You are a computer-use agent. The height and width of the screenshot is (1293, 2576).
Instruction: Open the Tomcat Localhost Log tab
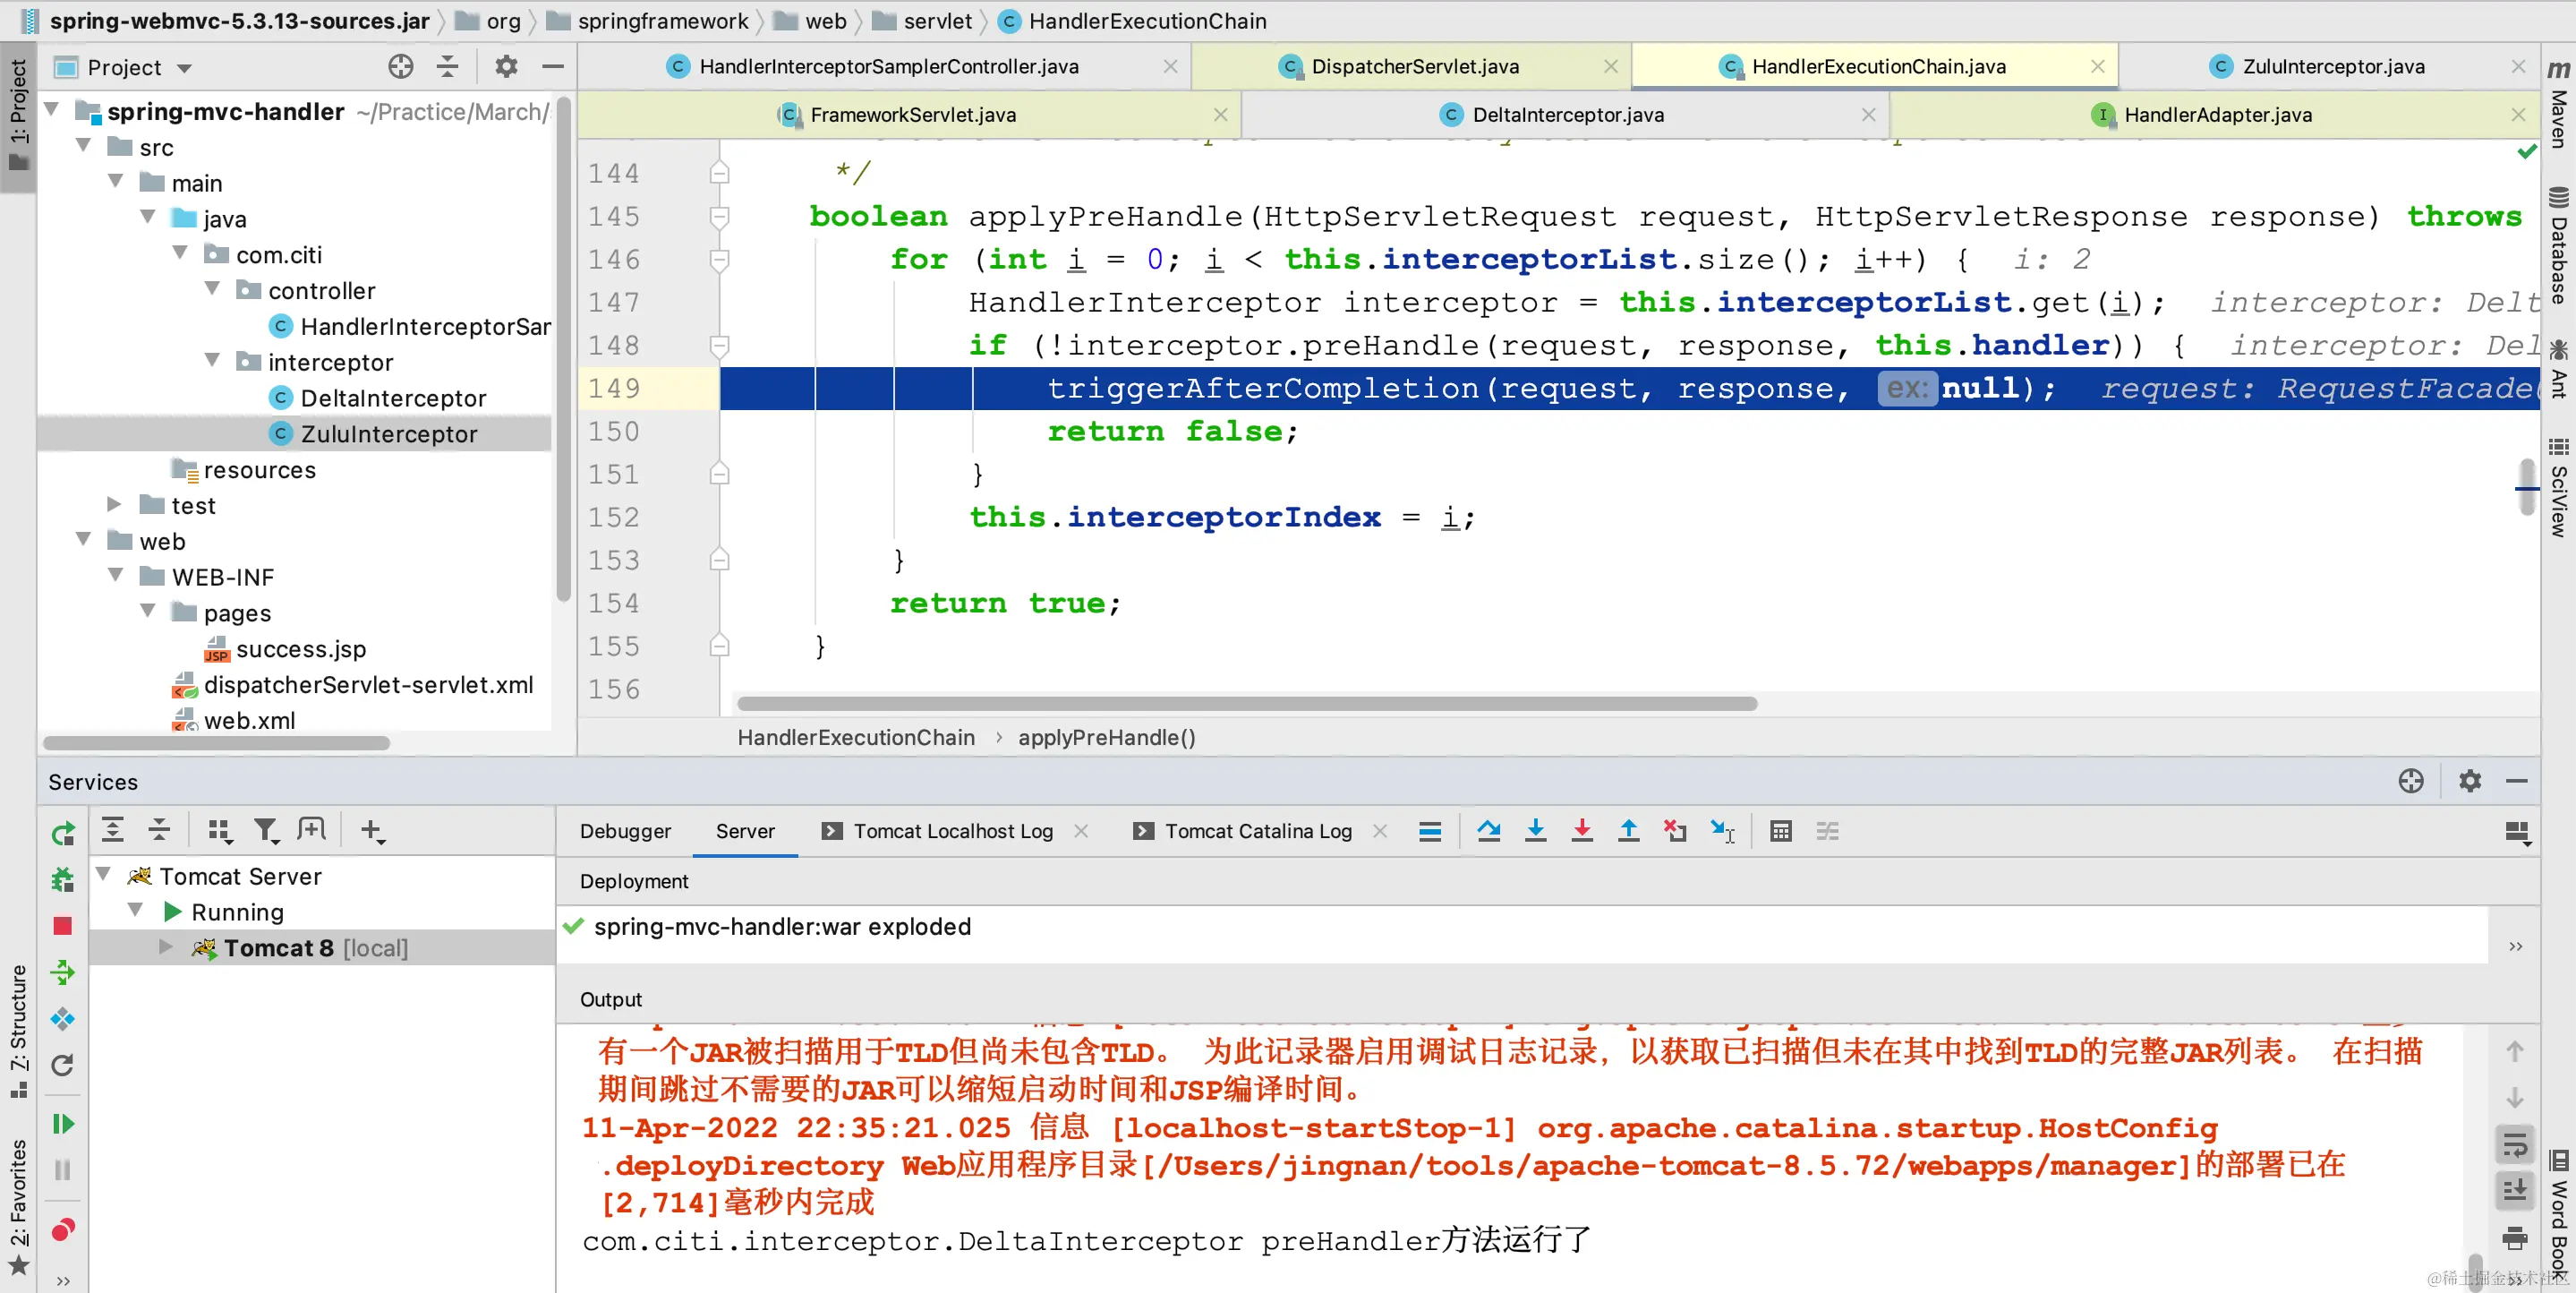[x=952, y=831]
